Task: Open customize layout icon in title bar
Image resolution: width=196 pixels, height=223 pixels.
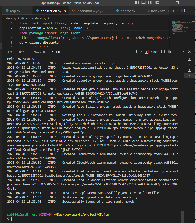Action: (157, 3)
